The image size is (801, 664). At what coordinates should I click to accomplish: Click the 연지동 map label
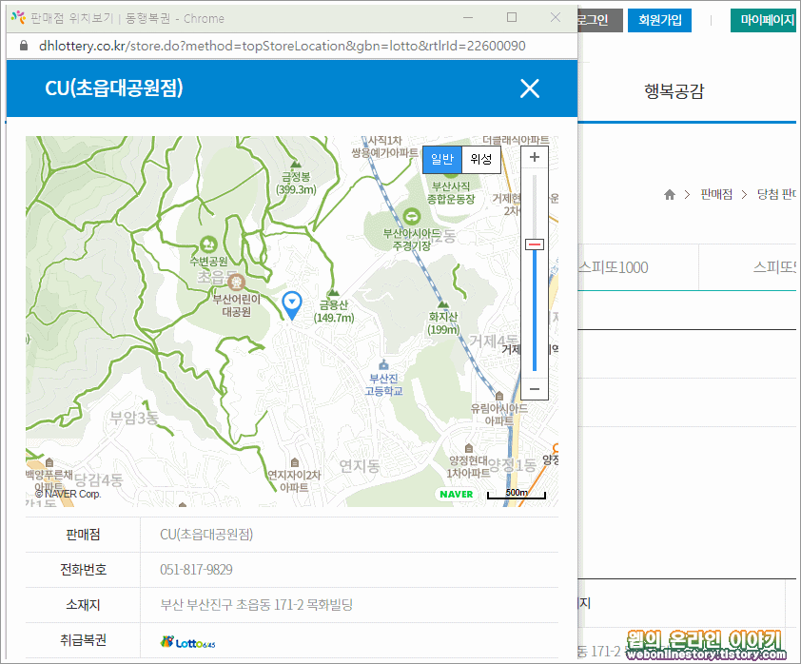(x=360, y=466)
